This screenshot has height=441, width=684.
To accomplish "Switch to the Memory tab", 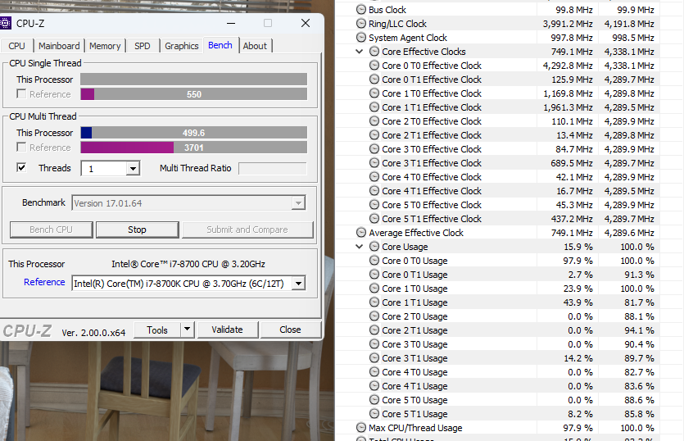I will point(105,46).
